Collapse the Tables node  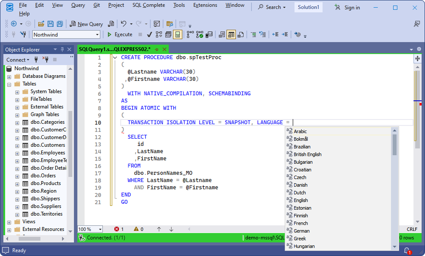point(9,85)
